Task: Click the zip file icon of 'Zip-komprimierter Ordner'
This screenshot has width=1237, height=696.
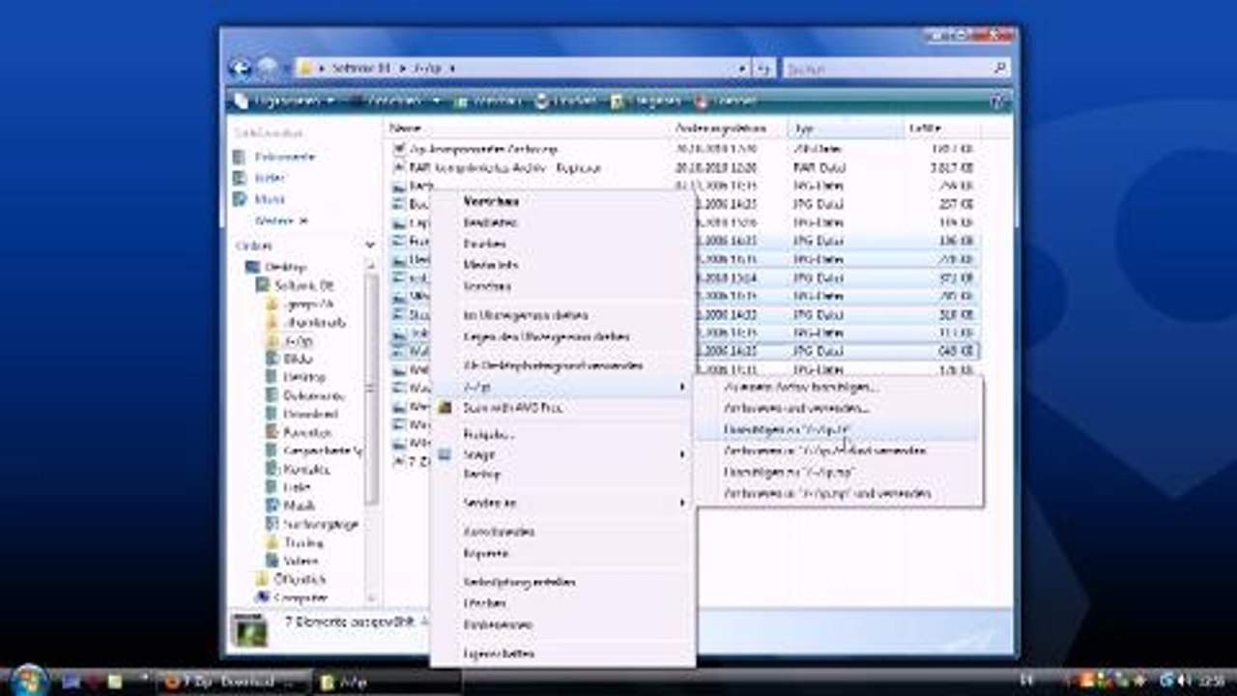Action: pyautogui.click(x=400, y=149)
